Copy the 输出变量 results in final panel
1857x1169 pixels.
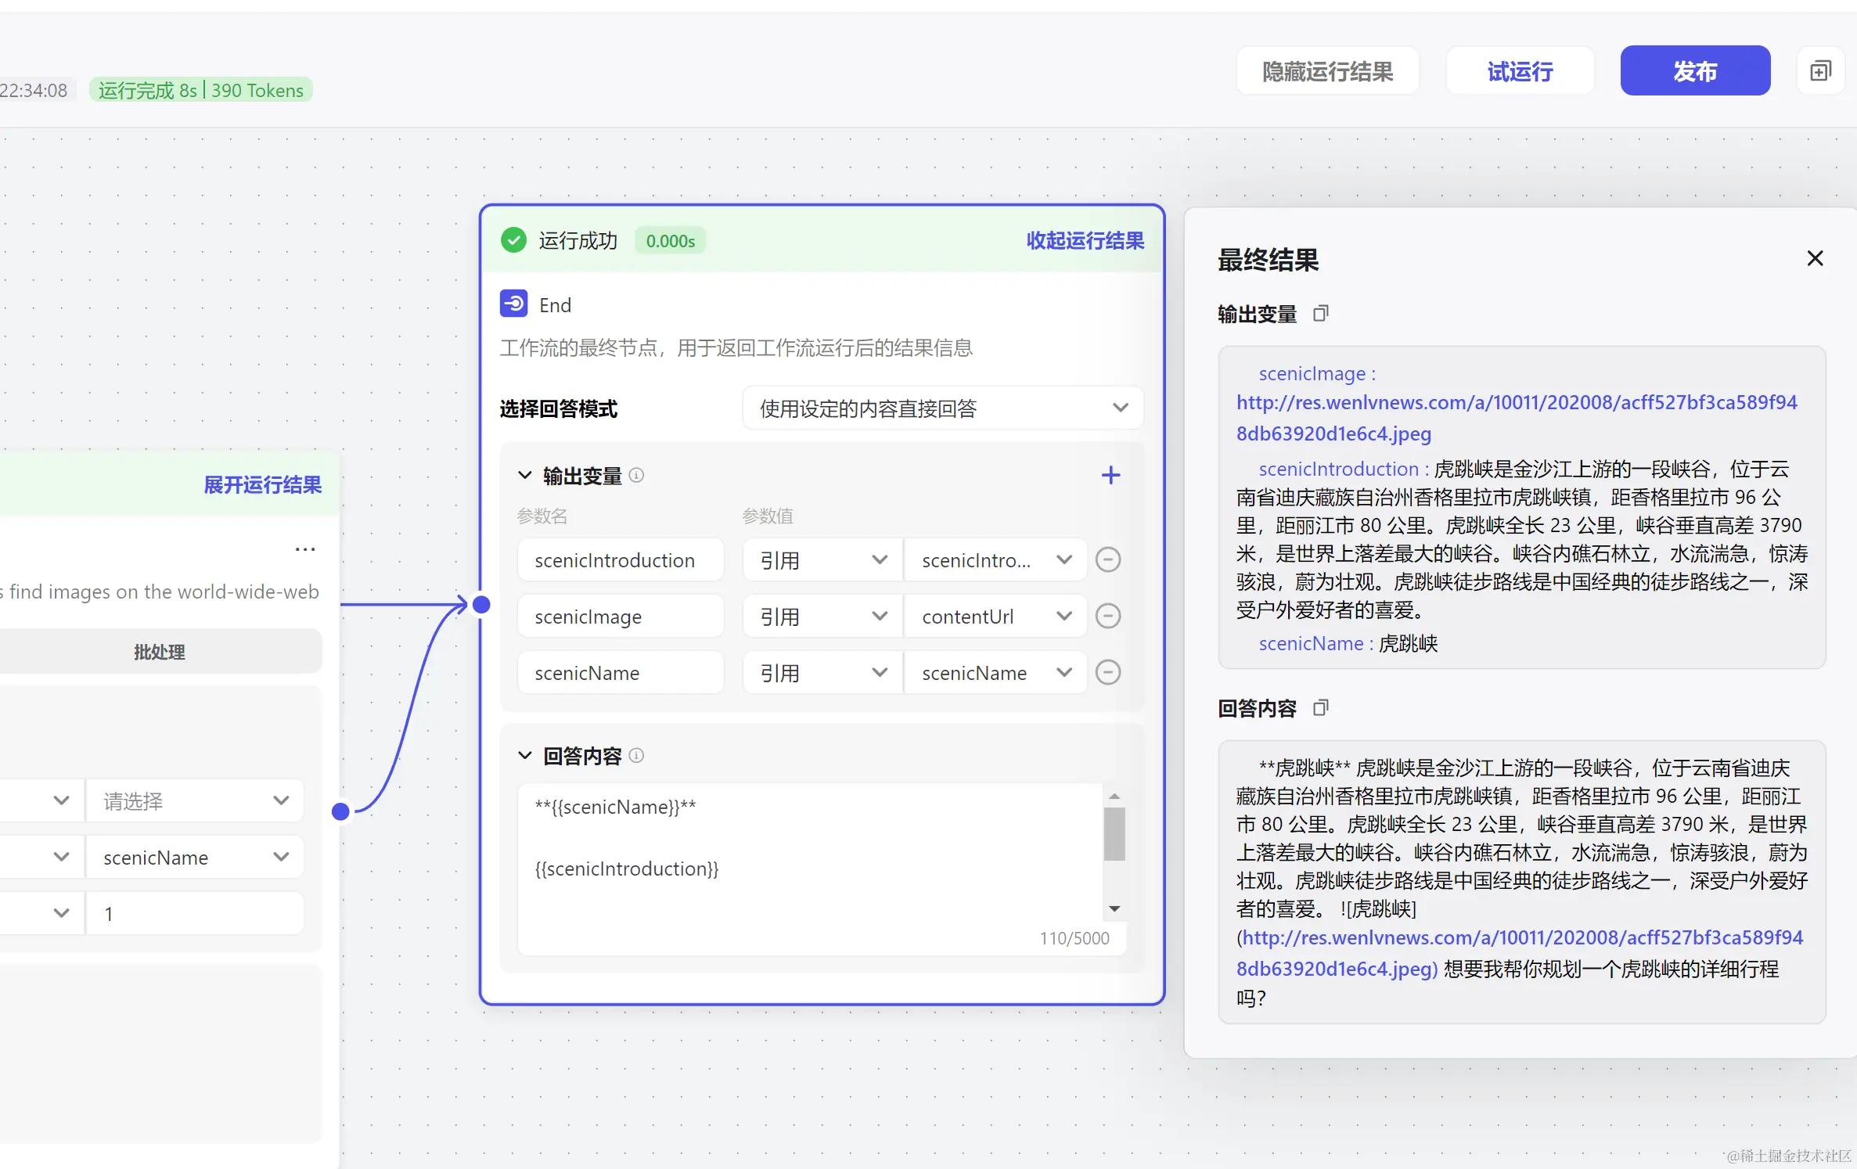[x=1321, y=314]
